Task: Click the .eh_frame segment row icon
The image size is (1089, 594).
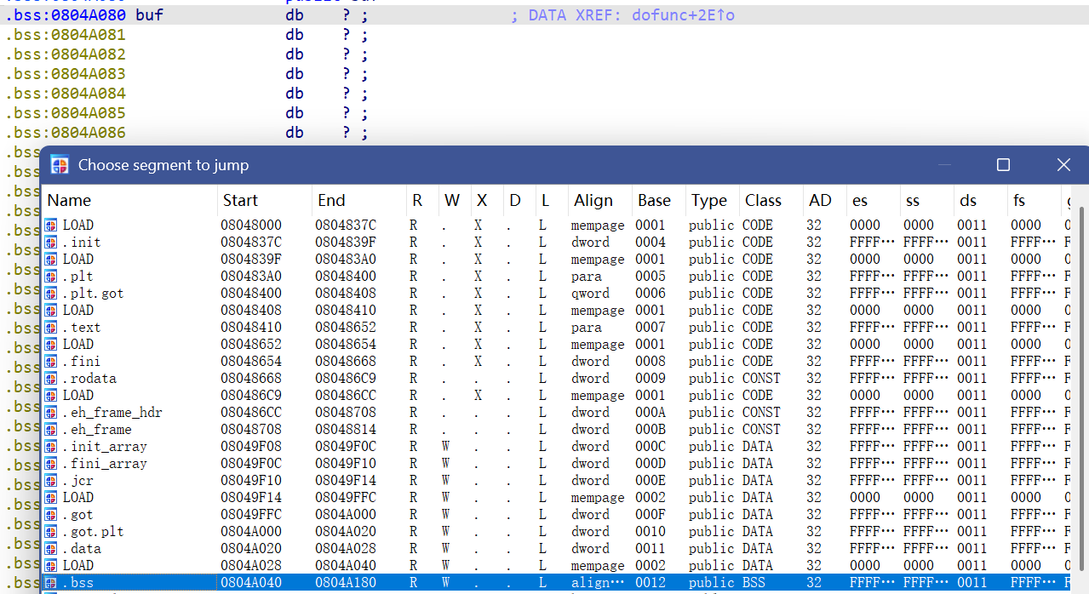Action: [51, 430]
